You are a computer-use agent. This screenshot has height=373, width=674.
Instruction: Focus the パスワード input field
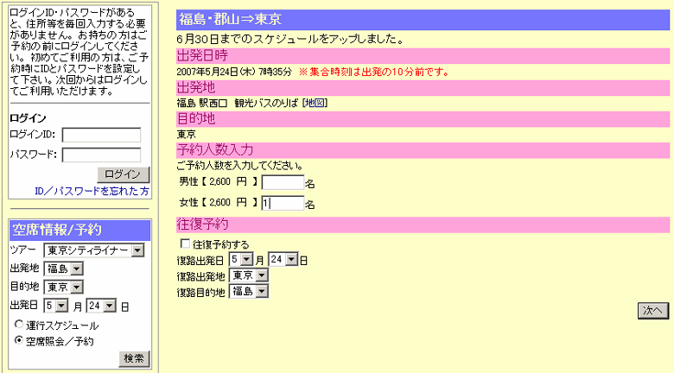(101, 155)
